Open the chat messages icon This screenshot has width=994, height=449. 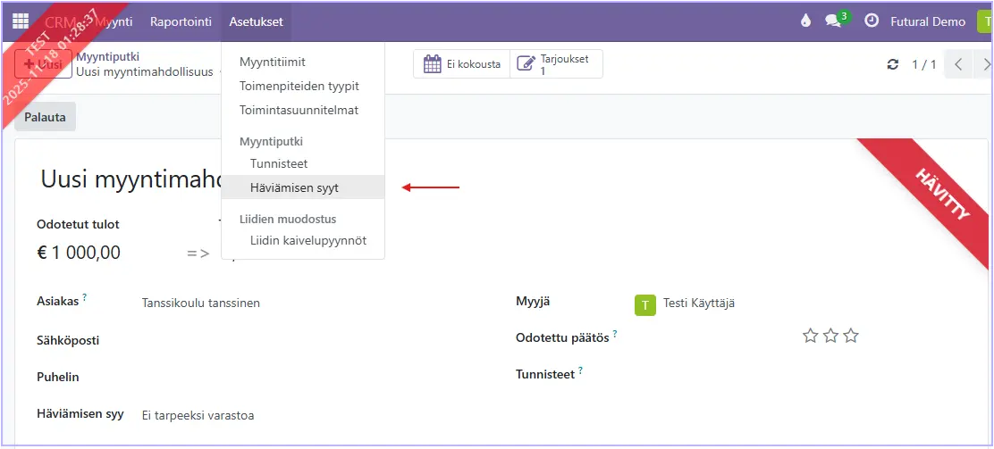[835, 21]
